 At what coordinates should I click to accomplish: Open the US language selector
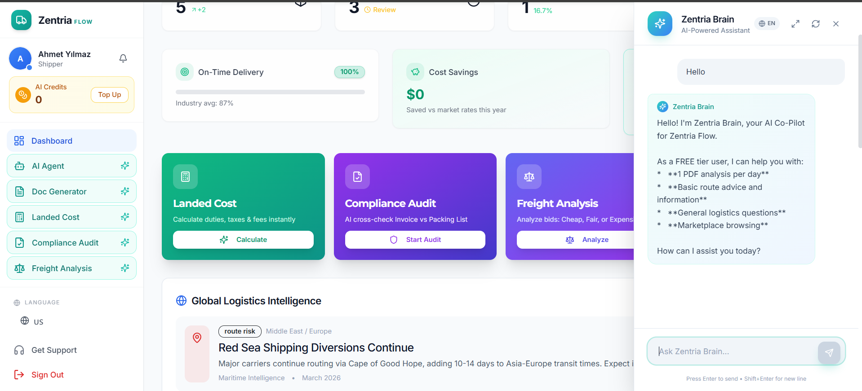click(x=32, y=321)
